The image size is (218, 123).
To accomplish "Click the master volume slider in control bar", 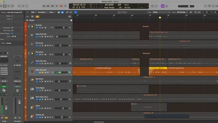I will [x=186, y=6].
